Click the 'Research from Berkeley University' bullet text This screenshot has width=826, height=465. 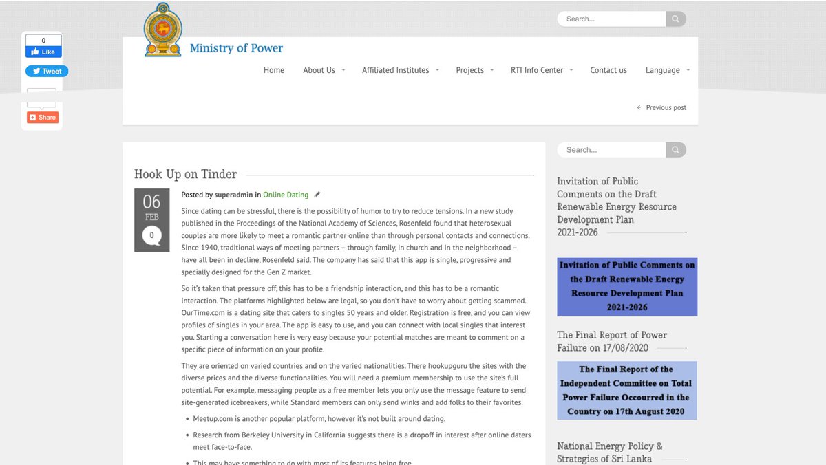[x=362, y=441]
